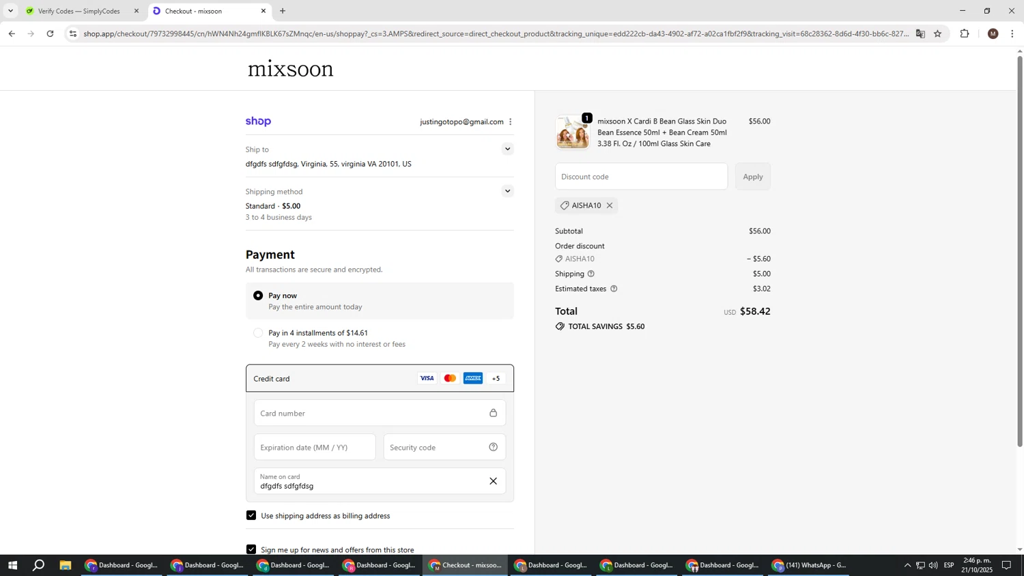1024x576 pixels.
Task: Click the American Express icon
Action: coord(473,378)
